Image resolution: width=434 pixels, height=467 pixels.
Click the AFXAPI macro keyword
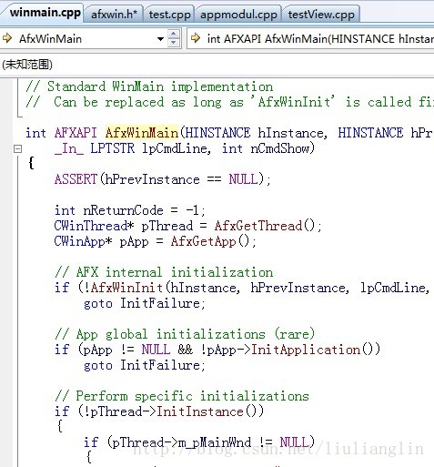point(76,133)
